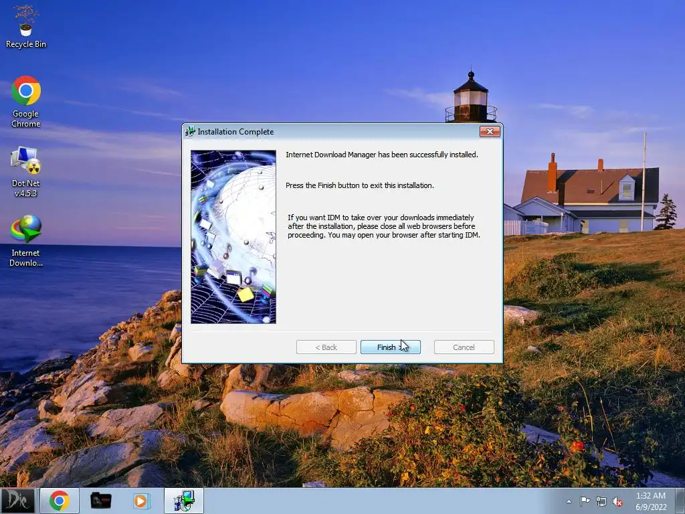This screenshot has height=514, width=685.
Task: Open the Start menu button
Action: pyautogui.click(x=17, y=501)
